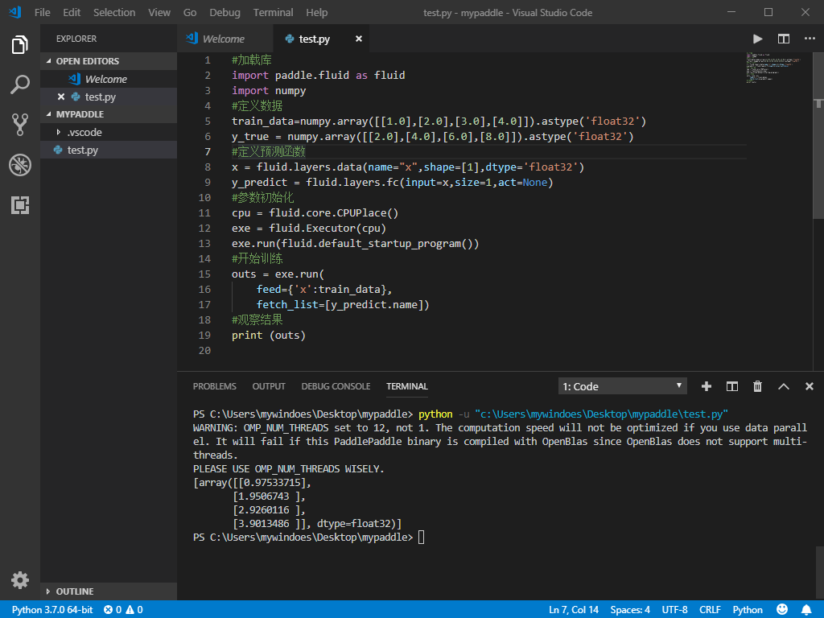Switch to the DEBUG CONSOLE tab
Screen dimensions: 824x618
[x=336, y=386]
